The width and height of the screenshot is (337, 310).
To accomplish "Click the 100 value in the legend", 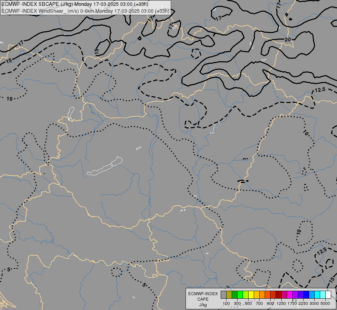I will pyautogui.click(x=226, y=303).
